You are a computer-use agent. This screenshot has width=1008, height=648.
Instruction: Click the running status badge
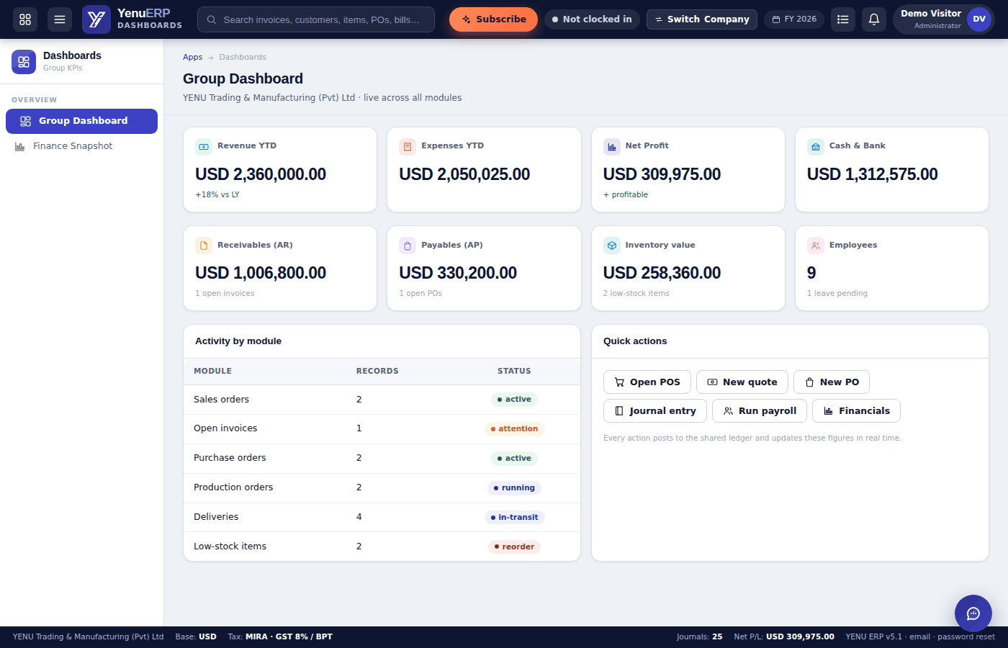point(514,488)
